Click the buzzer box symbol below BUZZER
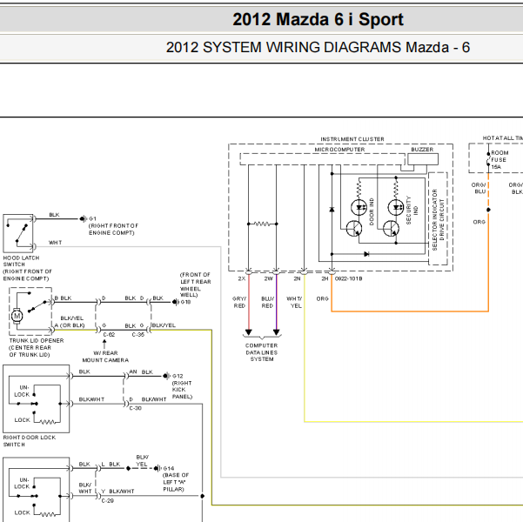Image resolution: width=523 pixels, height=522 pixels. coord(423,159)
